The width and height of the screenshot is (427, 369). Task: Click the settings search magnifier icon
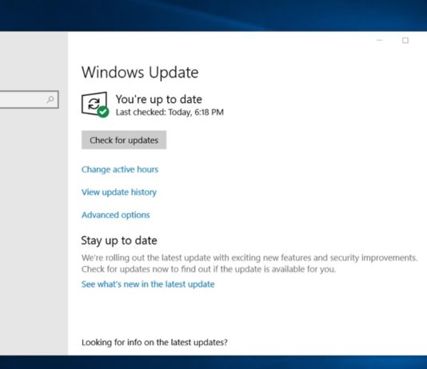coord(50,100)
